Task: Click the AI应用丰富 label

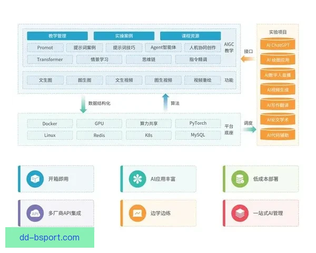Action: (x=163, y=179)
